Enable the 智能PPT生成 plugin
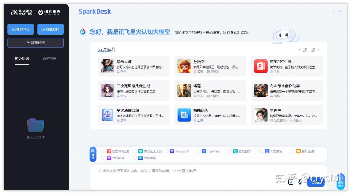The width and height of the screenshot is (351, 194). 103,151
